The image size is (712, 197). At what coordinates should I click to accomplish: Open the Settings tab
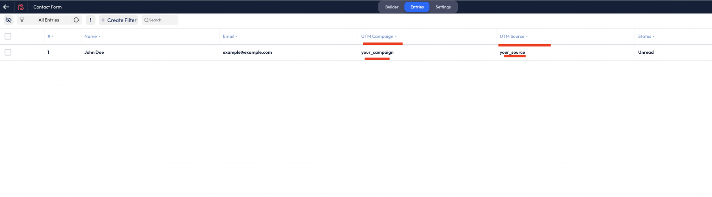[443, 7]
